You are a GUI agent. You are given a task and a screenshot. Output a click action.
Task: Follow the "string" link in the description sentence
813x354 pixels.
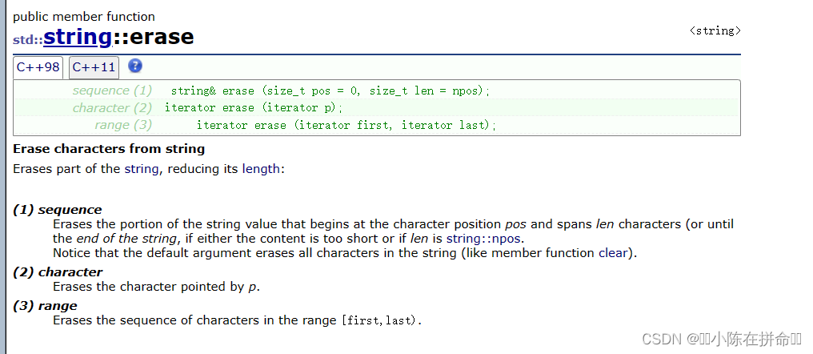[142, 169]
